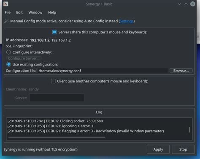Select the Configure interactively radio button
Image resolution: width=200 pixels, height=159 pixels.
(8, 52)
